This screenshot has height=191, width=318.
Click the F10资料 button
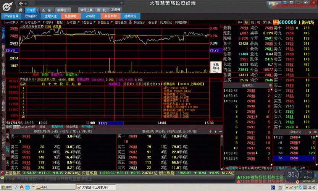tap(48, 22)
